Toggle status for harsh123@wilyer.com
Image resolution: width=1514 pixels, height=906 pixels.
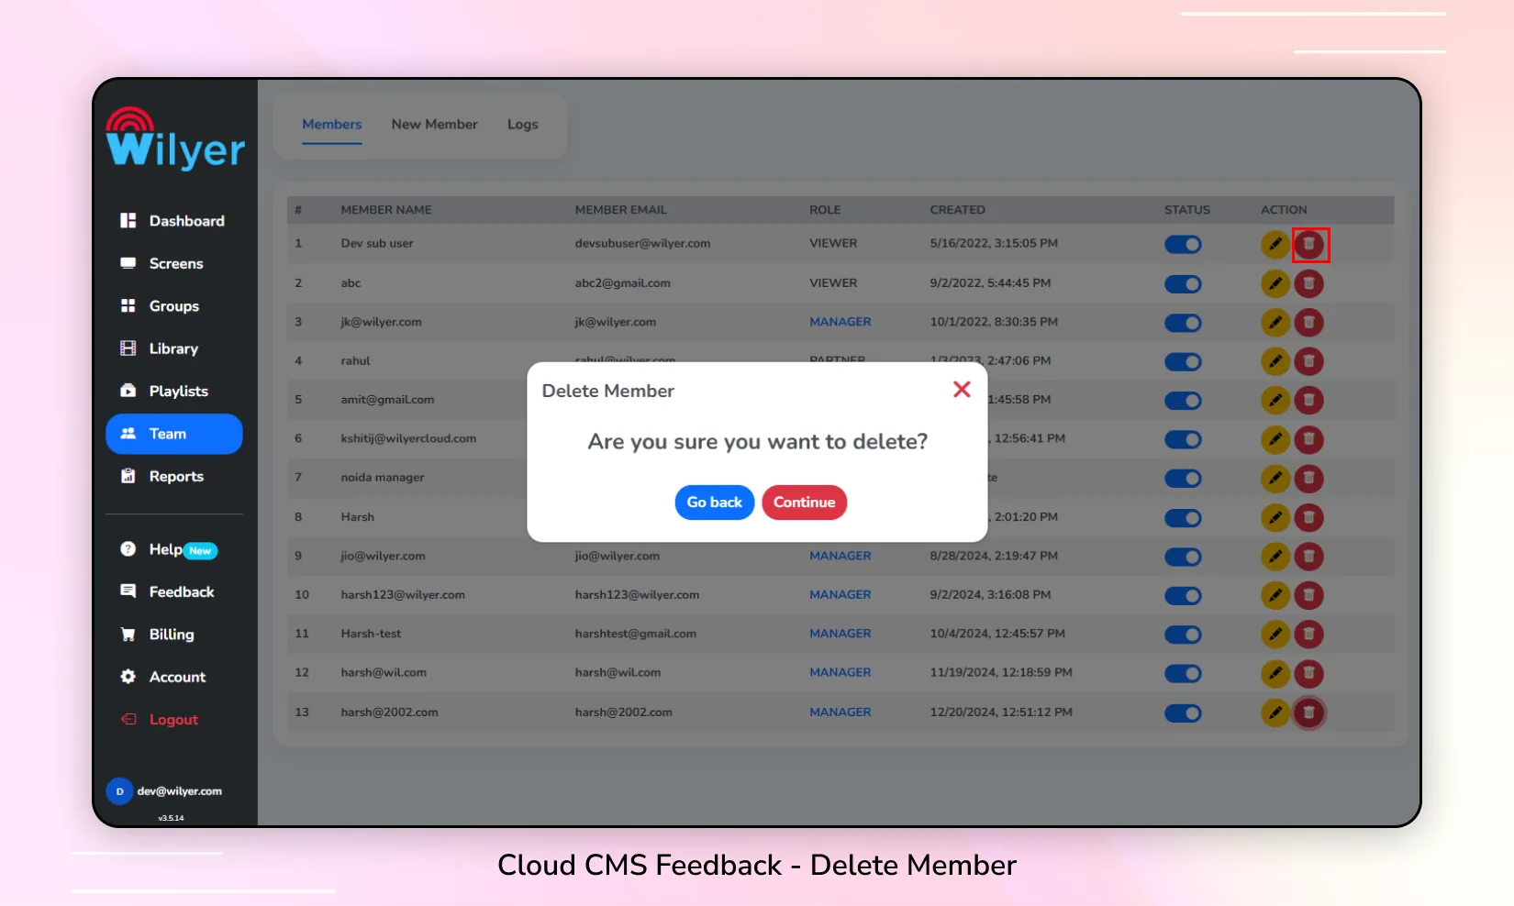pyautogui.click(x=1183, y=596)
